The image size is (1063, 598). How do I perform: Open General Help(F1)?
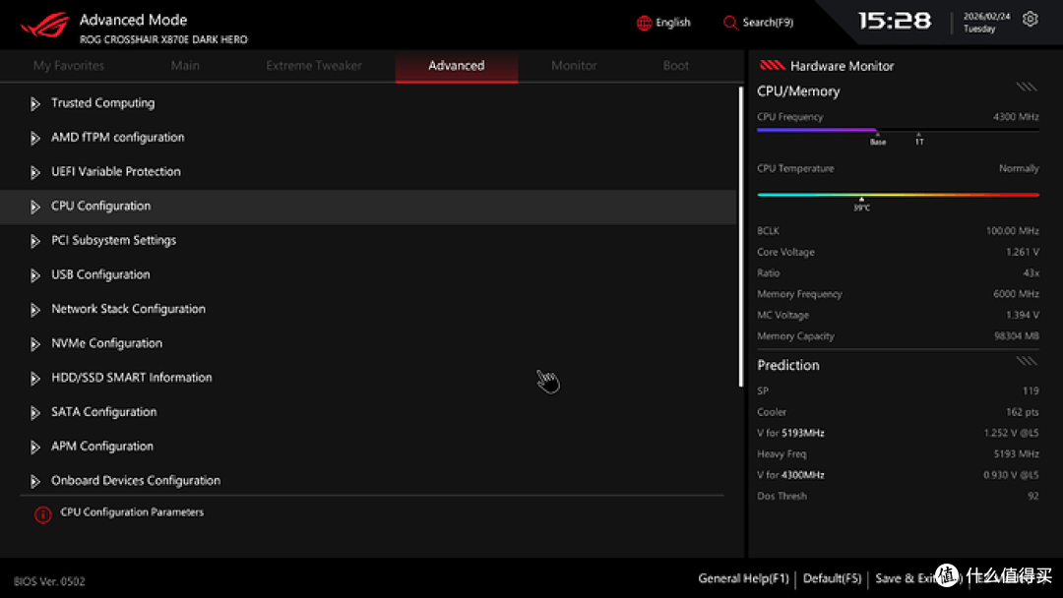click(x=744, y=578)
